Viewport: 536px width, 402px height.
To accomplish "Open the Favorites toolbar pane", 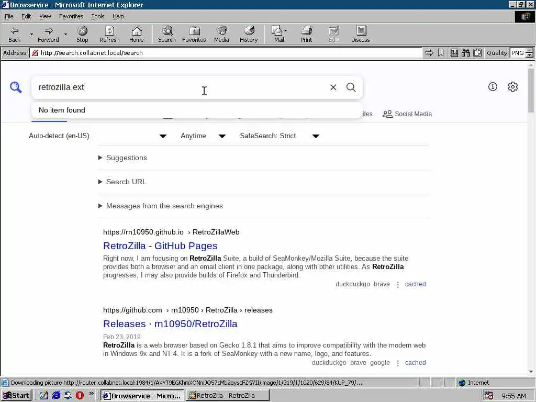I will coord(194,34).
